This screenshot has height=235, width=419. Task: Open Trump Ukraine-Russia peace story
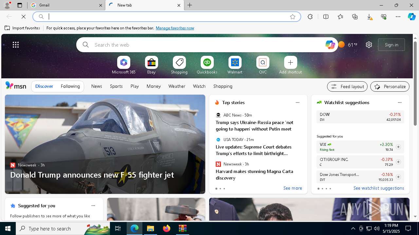click(x=254, y=126)
